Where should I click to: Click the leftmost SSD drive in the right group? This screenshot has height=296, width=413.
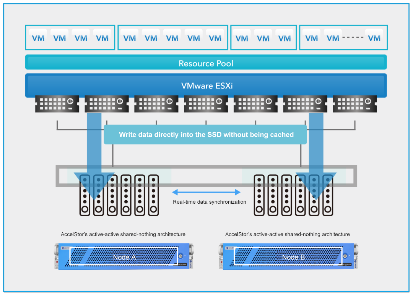(259, 195)
